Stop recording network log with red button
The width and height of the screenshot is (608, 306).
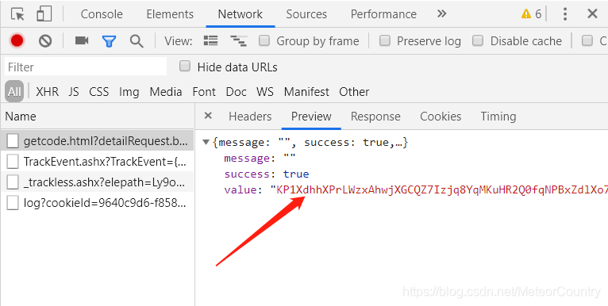click(17, 40)
